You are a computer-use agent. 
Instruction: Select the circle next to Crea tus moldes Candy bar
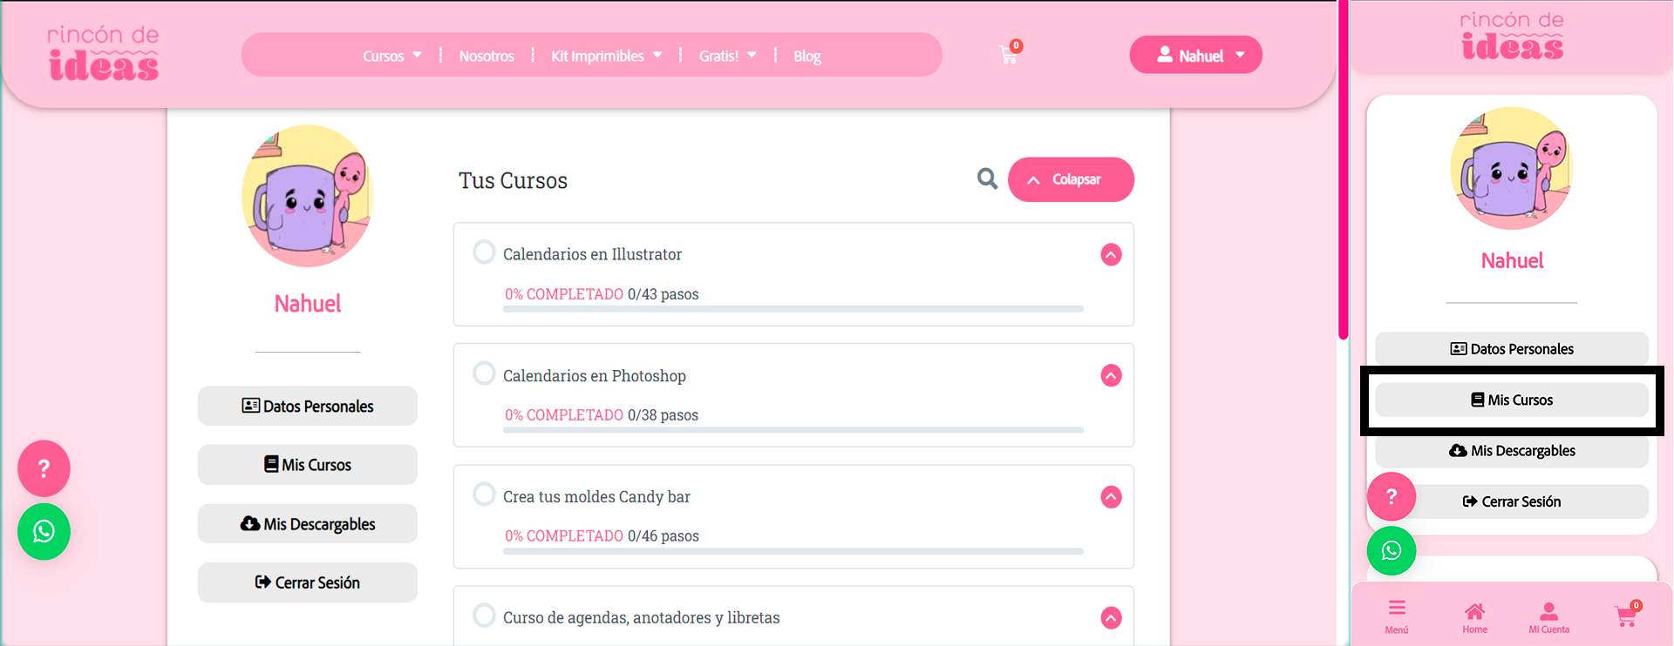(484, 495)
